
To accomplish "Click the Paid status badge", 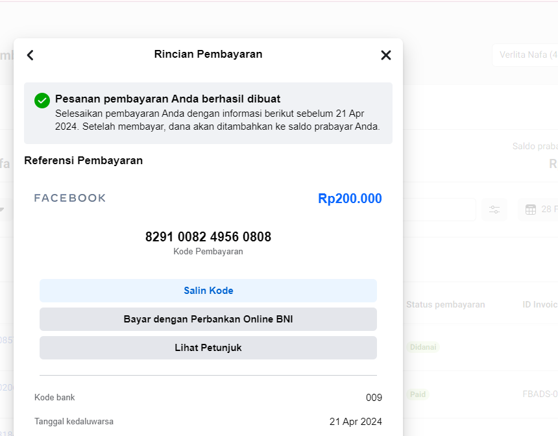I will 418,394.
